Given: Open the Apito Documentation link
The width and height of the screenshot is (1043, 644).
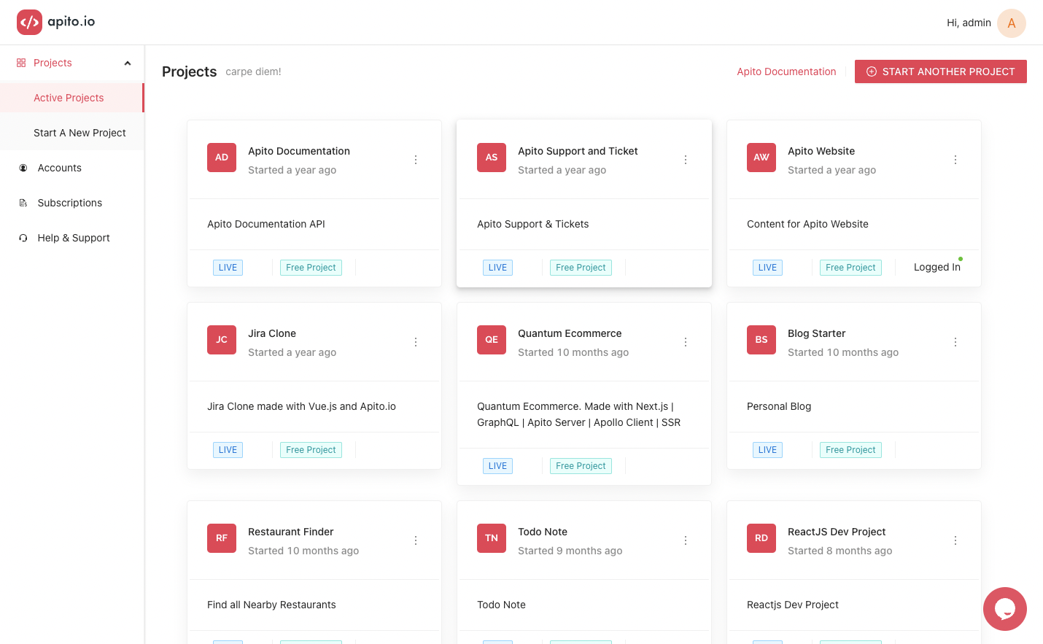Looking at the screenshot, I should pyautogui.click(x=786, y=71).
